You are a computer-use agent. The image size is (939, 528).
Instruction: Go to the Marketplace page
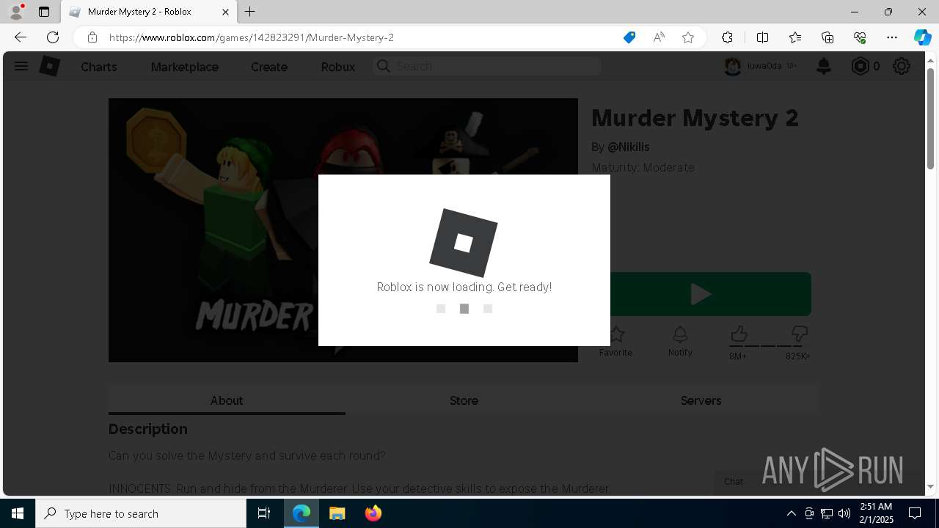[x=185, y=67]
